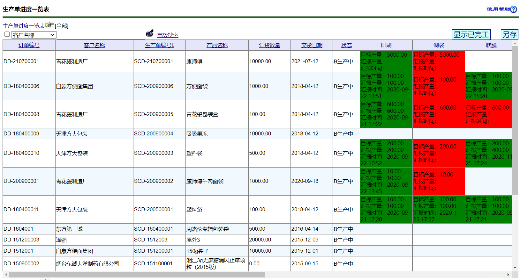
Task: Select order DD-151200003 cell
Action: coord(29,240)
